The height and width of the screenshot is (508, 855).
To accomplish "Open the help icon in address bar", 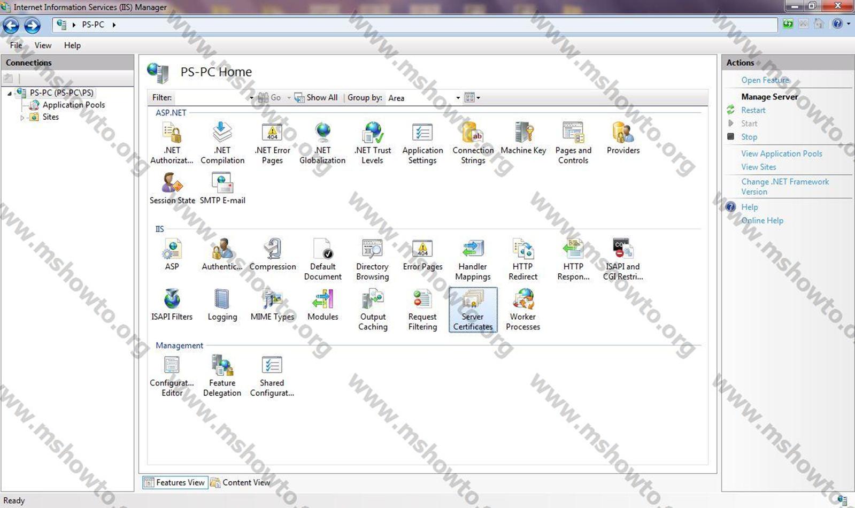I will pos(837,24).
